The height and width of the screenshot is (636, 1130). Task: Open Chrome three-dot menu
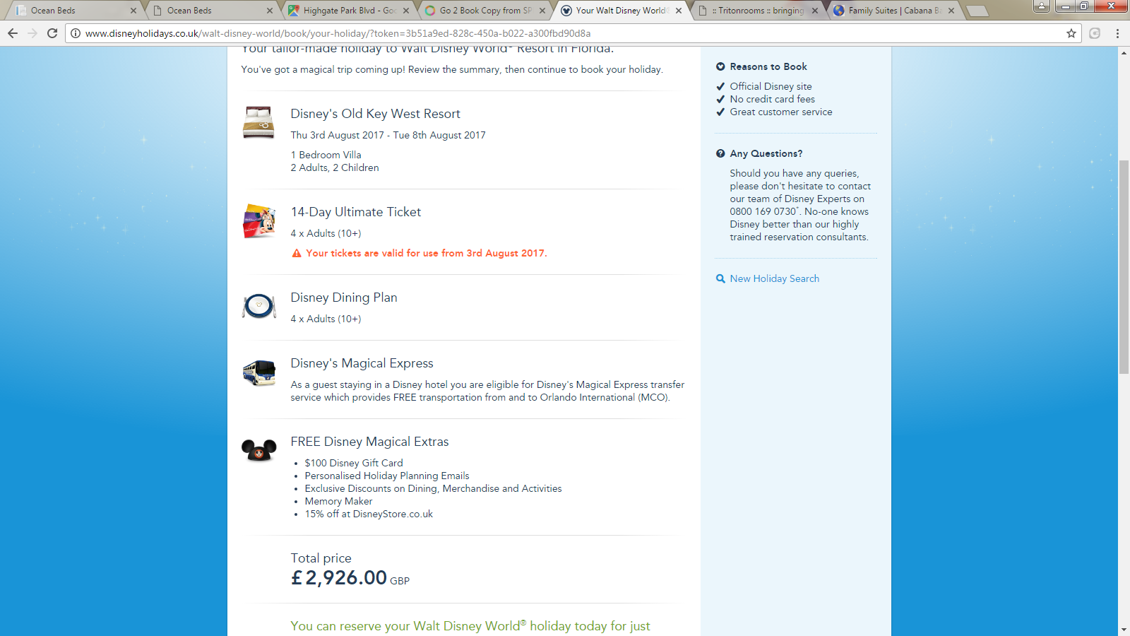click(1117, 33)
